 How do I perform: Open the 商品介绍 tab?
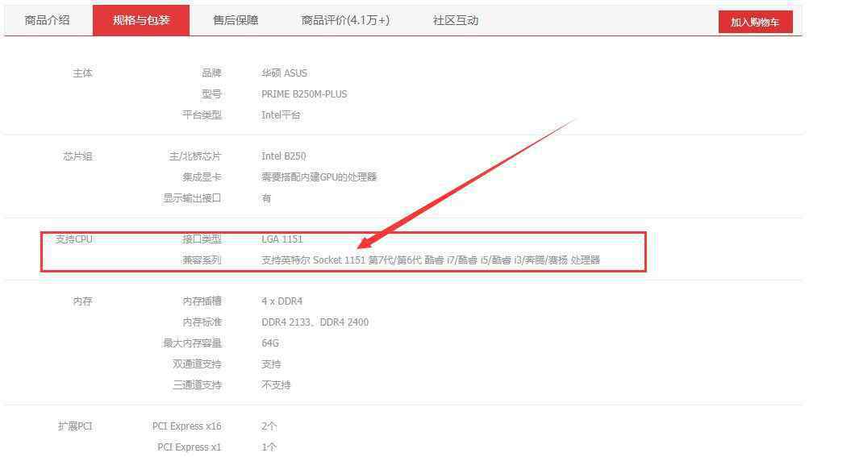47,21
